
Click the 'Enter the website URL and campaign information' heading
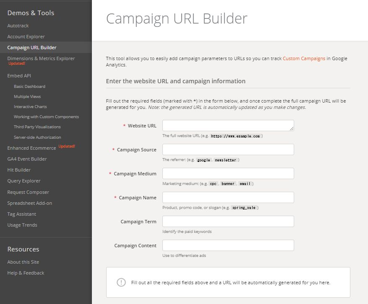point(175,81)
